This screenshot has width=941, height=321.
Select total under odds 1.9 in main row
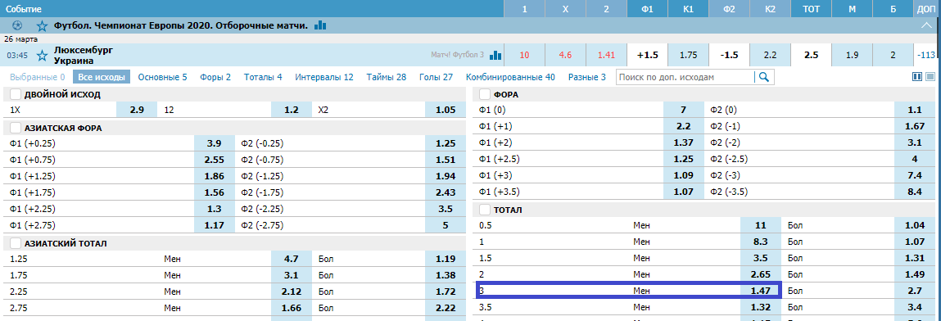tap(852, 55)
